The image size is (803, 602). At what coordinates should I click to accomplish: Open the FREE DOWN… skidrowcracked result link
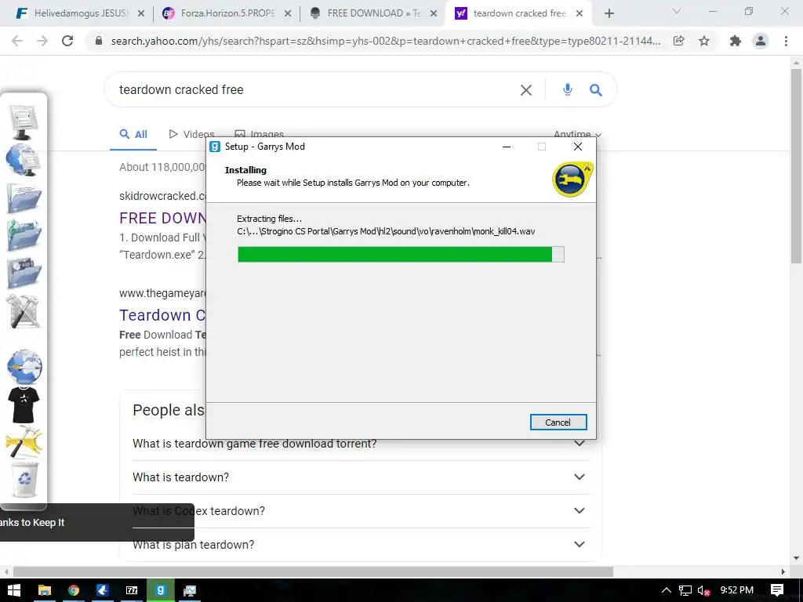pos(162,218)
